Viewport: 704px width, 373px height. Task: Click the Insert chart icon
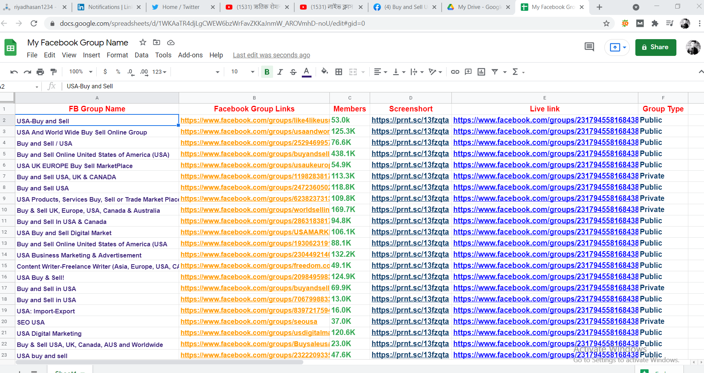click(x=481, y=72)
